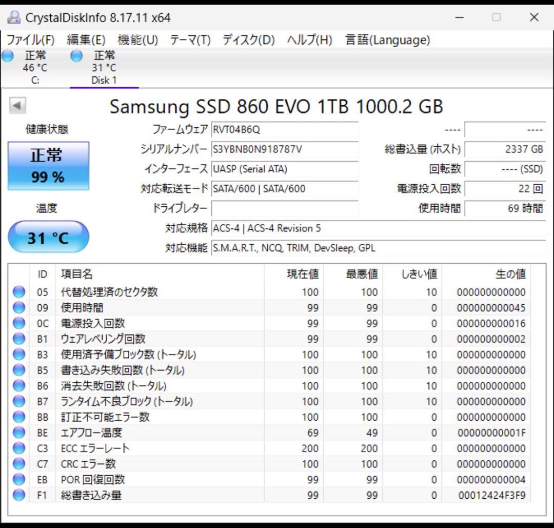Click raw value 00012424F3F9
Viewport: 554px width, 528px height.
tap(492, 495)
